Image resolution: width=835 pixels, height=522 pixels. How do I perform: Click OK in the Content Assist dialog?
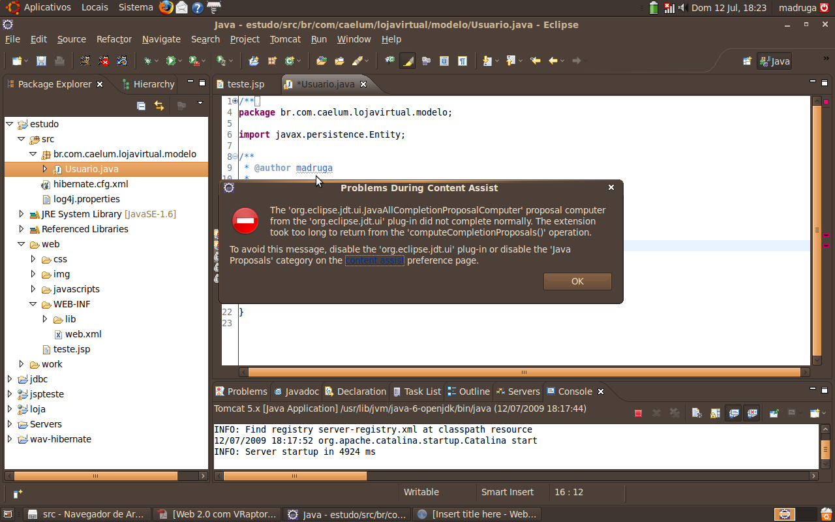(577, 281)
